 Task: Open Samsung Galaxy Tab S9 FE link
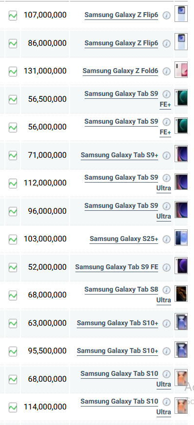pos(117,267)
